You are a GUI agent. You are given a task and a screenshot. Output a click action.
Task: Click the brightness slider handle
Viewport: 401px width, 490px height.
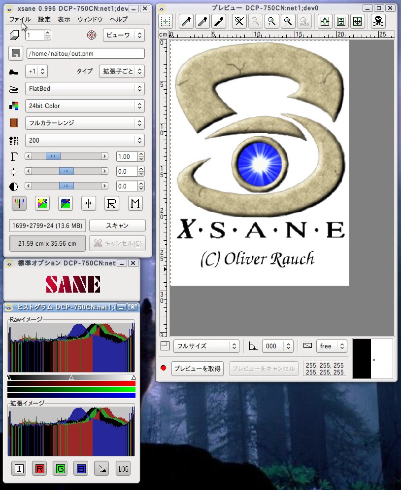(67, 171)
